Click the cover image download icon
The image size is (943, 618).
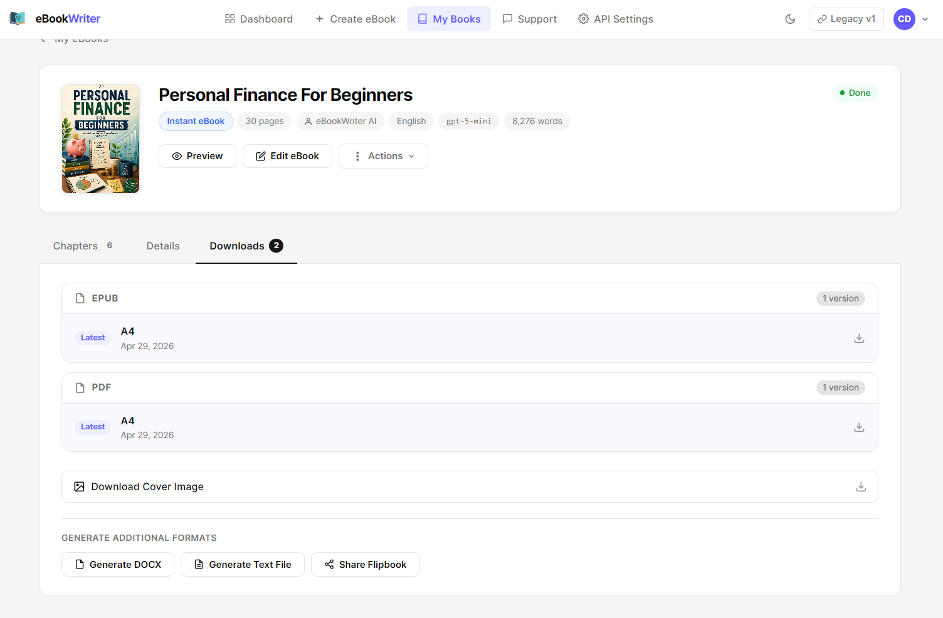point(861,486)
